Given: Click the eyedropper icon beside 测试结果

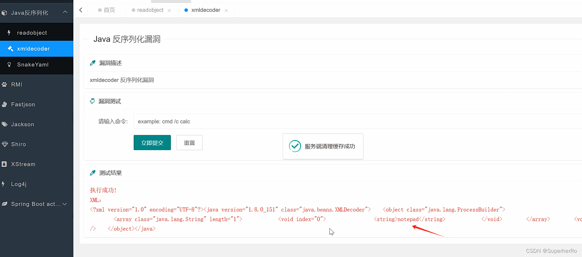Looking at the screenshot, I should tap(93, 173).
